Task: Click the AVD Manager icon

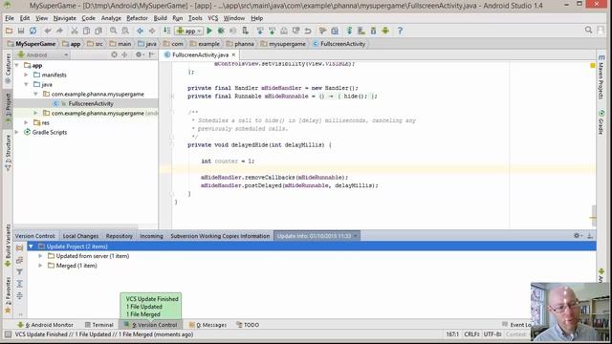Action: [x=361, y=31]
